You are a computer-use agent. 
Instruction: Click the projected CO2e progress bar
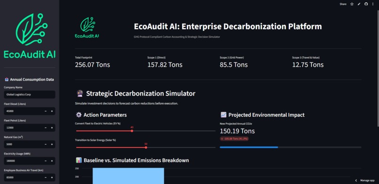(291, 147)
